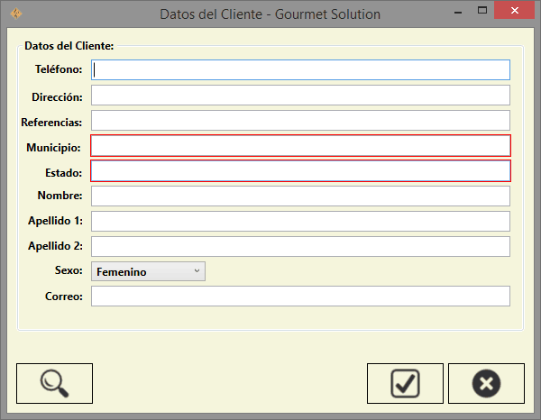This screenshot has width=541, height=420.
Task: Focus the Correo email field
Action: [300, 296]
